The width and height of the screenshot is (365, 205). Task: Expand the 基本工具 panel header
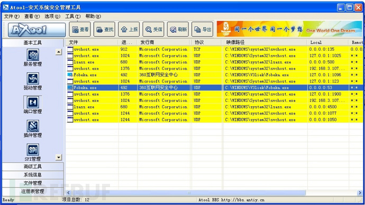point(33,43)
